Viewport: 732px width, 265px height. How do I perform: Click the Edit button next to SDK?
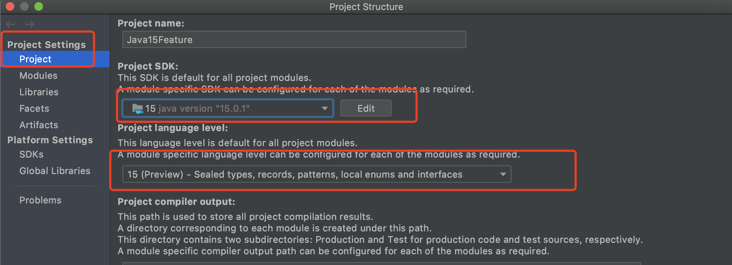(x=366, y=109)
